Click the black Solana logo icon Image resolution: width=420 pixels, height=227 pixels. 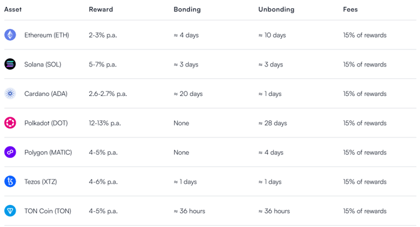click(x=10, y=64)
